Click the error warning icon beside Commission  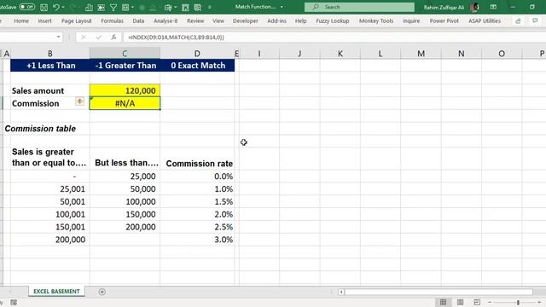coord(79,101)
